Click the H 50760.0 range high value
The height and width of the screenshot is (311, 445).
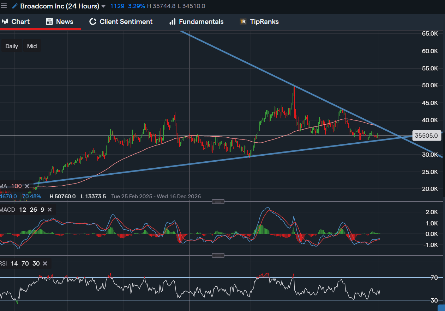click(62, 196)
